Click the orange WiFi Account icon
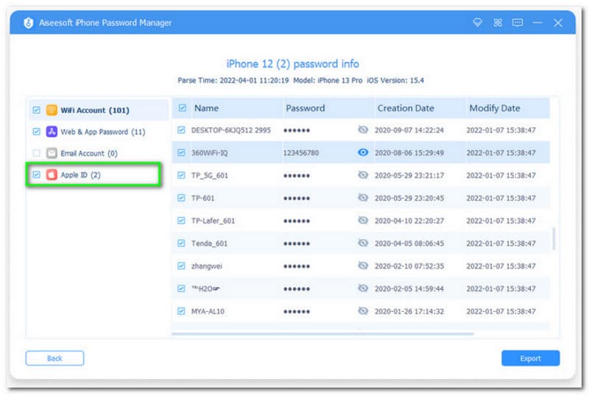Image resolution: width=589 pixels, height=395 pixels. (52, 110)
